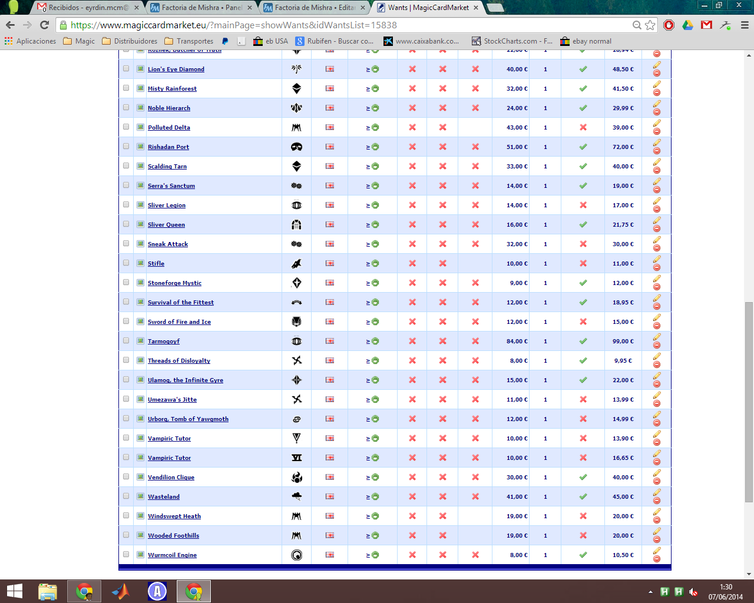Click the red Adblock extension icon
The height and width of the screenshot is (603, 754).
[x=669, y=25]
